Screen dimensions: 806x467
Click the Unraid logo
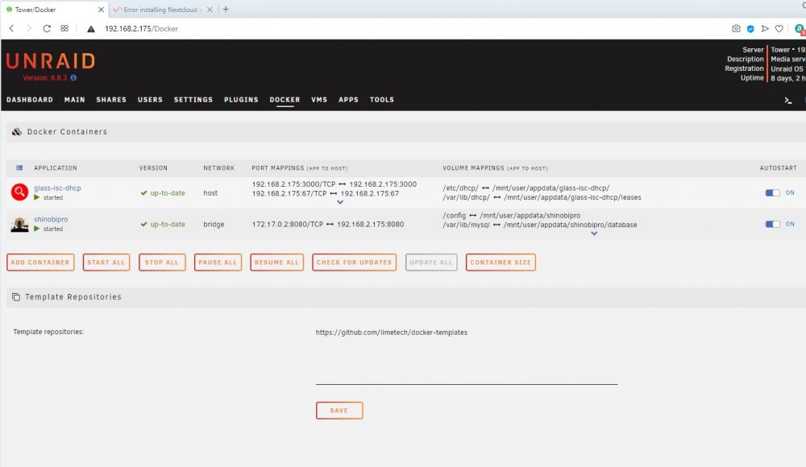pyautogui.click(x=51, y=61)
